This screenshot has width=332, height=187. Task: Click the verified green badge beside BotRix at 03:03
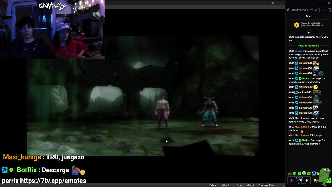pyautogui.click(x=300, y=141)
